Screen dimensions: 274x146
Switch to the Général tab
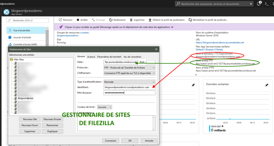[81, 56]
